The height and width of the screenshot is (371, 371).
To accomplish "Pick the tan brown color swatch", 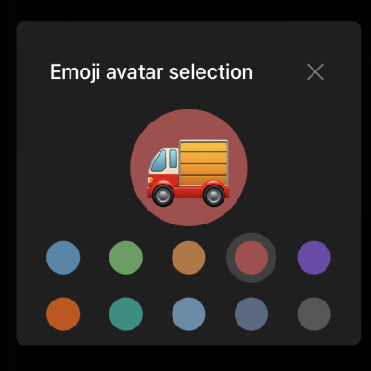I will click(188, 258).
